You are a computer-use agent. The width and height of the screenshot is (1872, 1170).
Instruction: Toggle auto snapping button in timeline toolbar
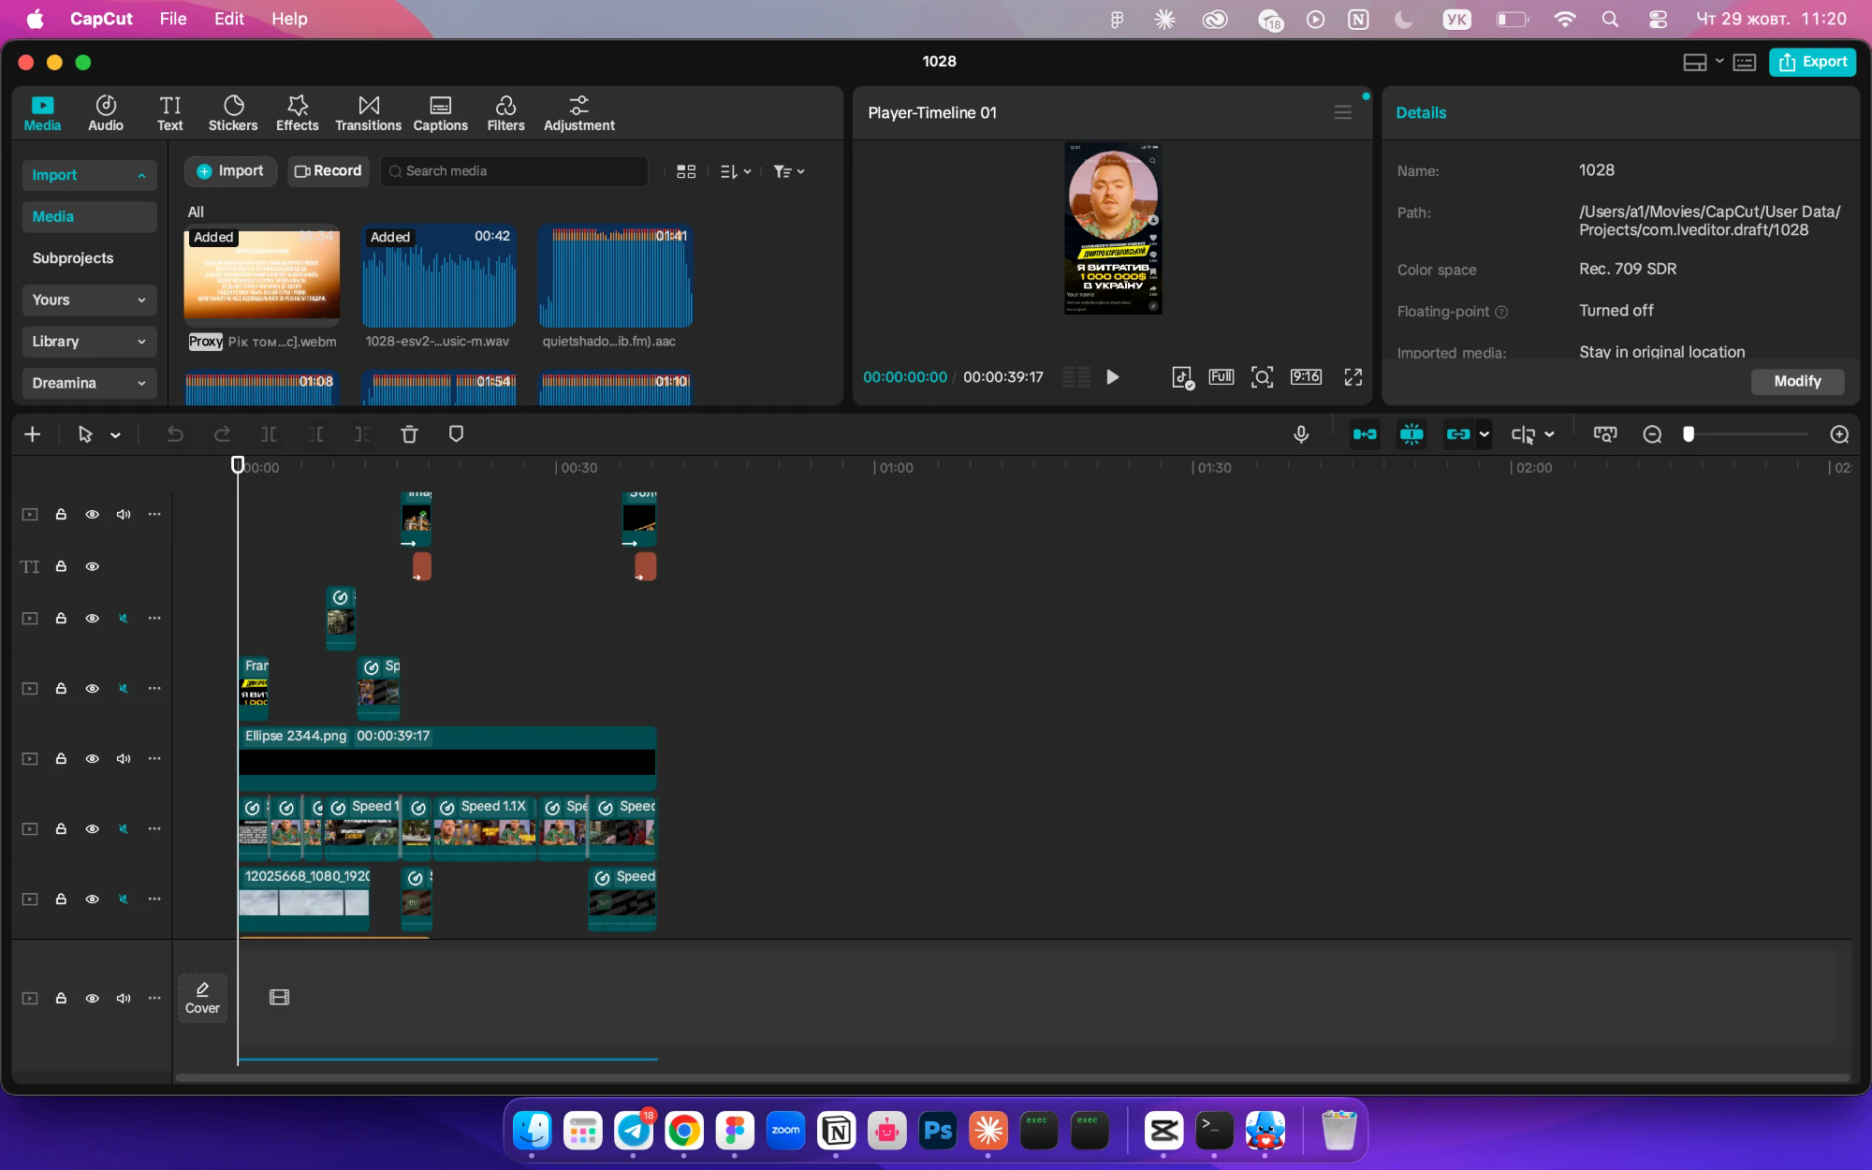coord(1411,434)
